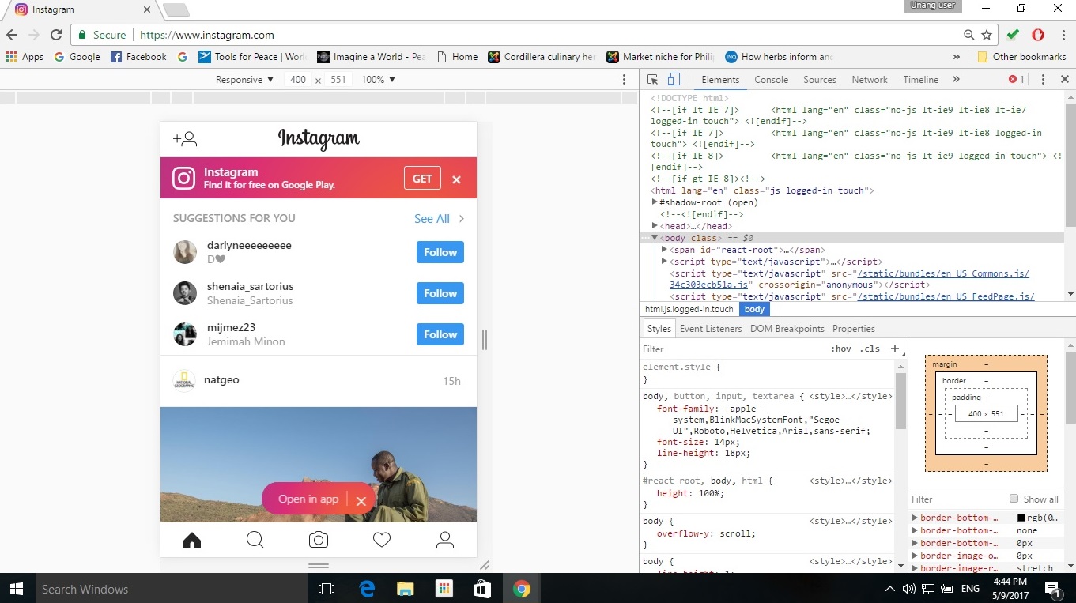This screenshot has height=603, width=1076.
Task: Expand the head element node
Action: pos(655,226)
